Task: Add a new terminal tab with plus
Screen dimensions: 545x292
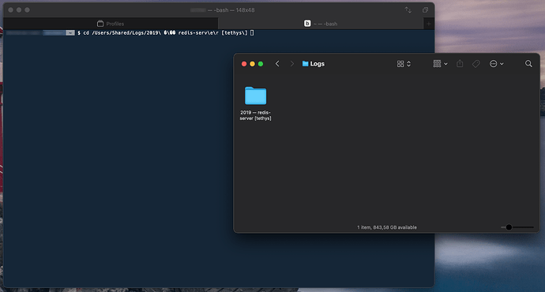Action: pyautogui.click(x=429, y=24)
